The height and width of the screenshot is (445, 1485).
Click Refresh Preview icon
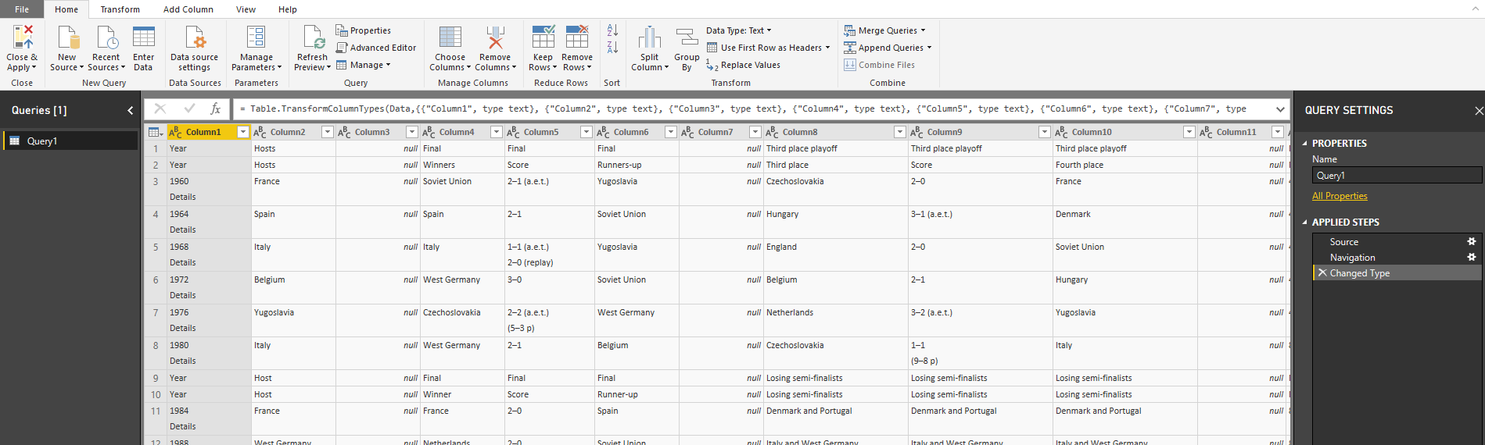coord(314,37)
